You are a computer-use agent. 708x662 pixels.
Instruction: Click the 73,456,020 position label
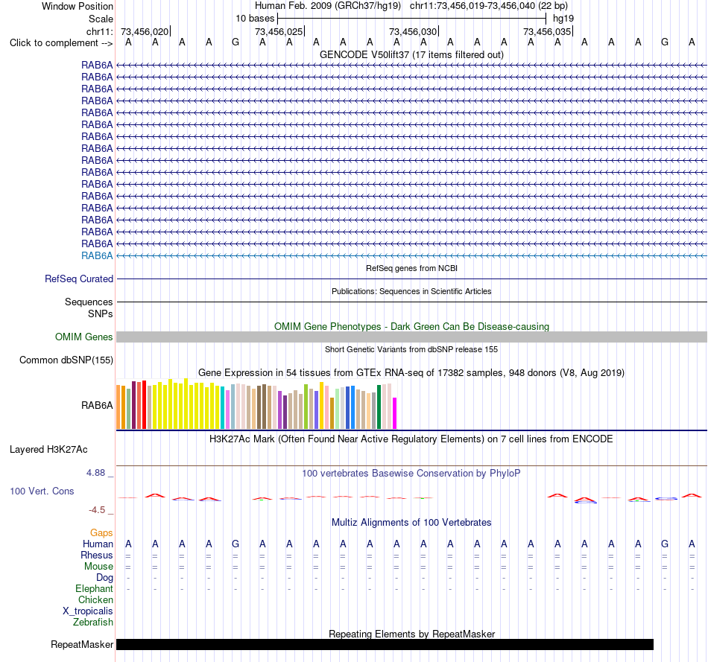145,31
